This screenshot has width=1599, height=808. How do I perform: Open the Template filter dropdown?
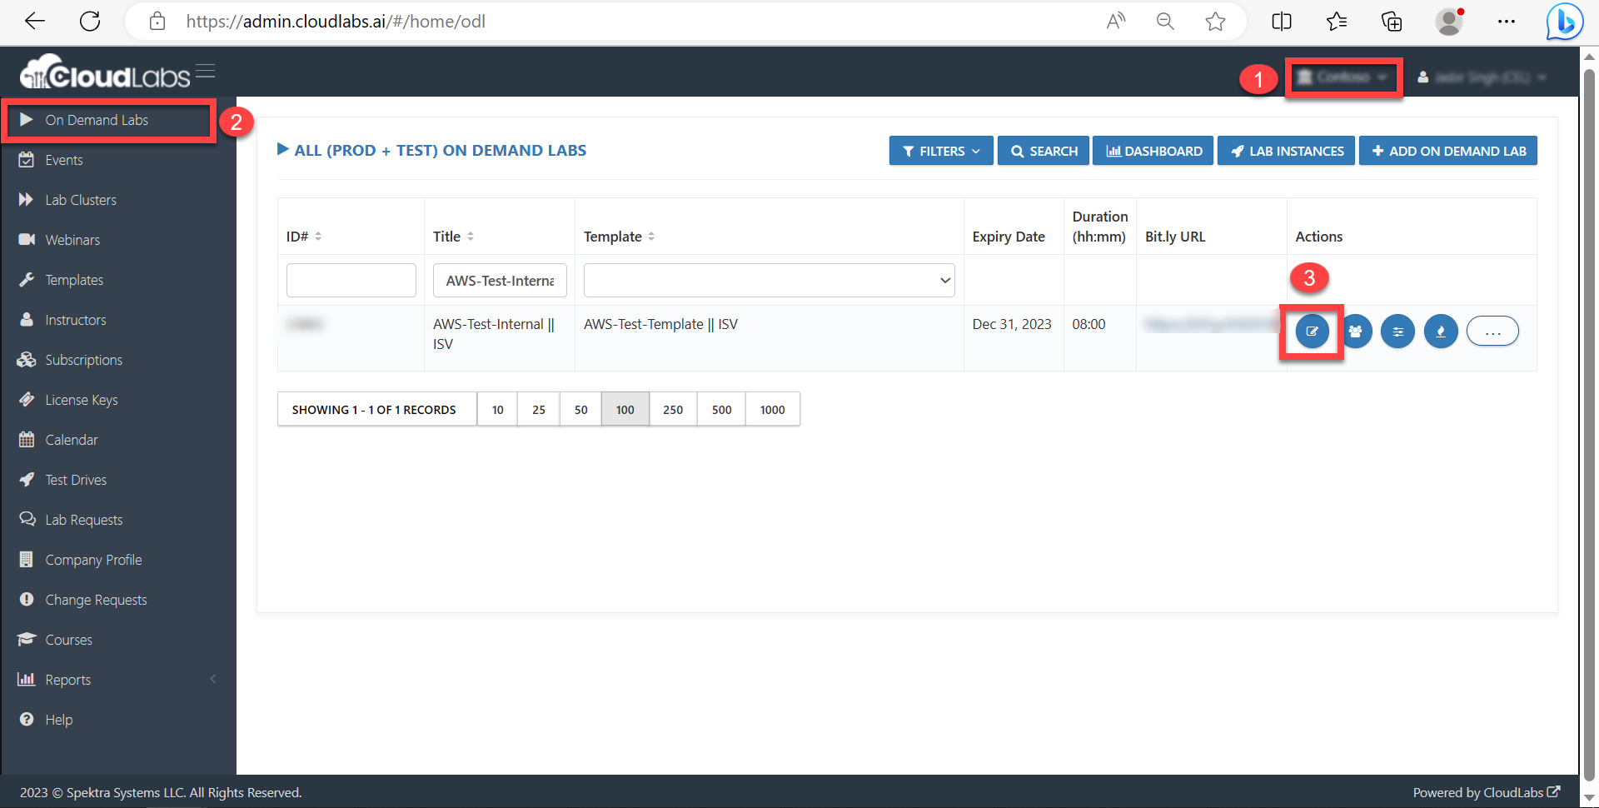769,281
